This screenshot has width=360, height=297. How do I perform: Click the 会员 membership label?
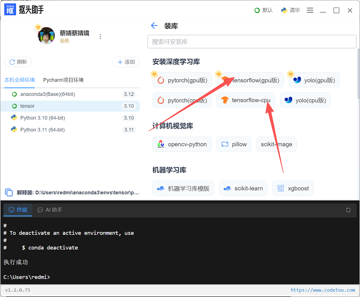pos(64,41)
